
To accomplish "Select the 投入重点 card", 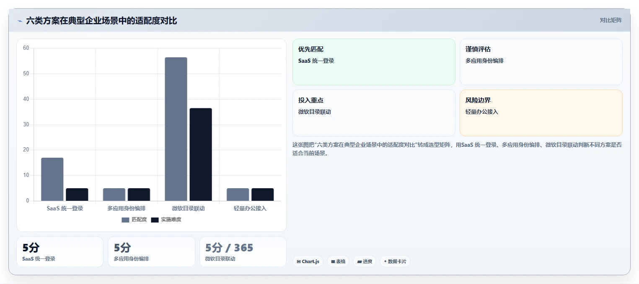I will (x=374, y=113).
